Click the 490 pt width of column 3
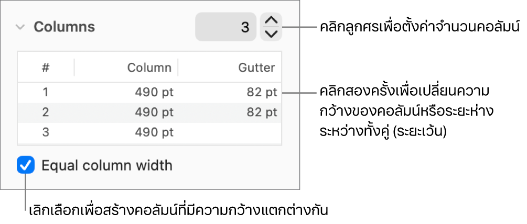Screen dimensions: 527x224 154,132
